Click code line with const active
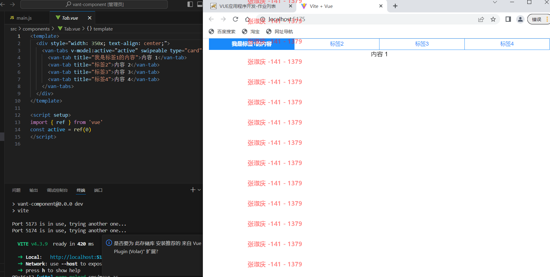Image resolution: width=550 pixels, height=277 pixels. point(60,129)
